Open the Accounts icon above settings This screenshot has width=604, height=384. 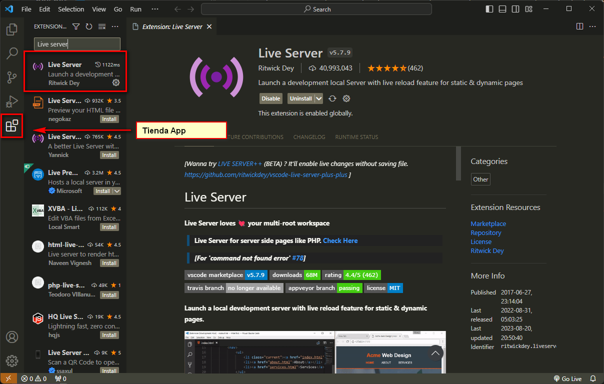pyautogui.click(x=12, y=337)
